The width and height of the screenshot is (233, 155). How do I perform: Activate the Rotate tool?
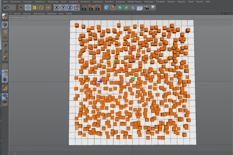pyautogui.click(x=41, y=8)
